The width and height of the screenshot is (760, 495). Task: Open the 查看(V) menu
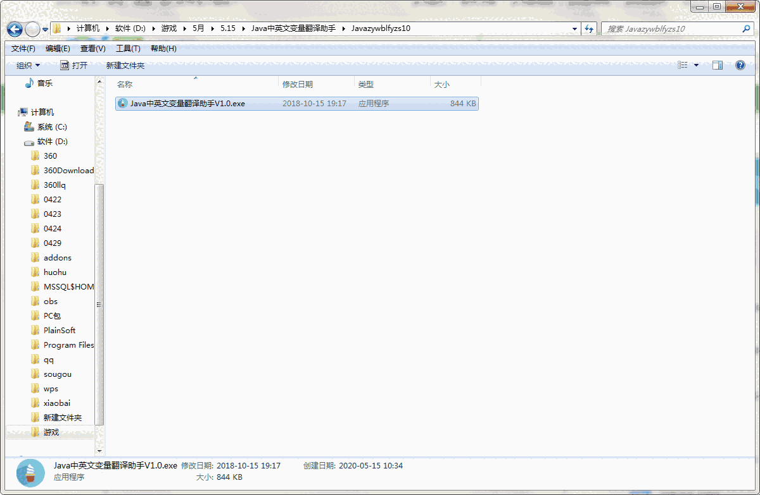pos(92,48)
